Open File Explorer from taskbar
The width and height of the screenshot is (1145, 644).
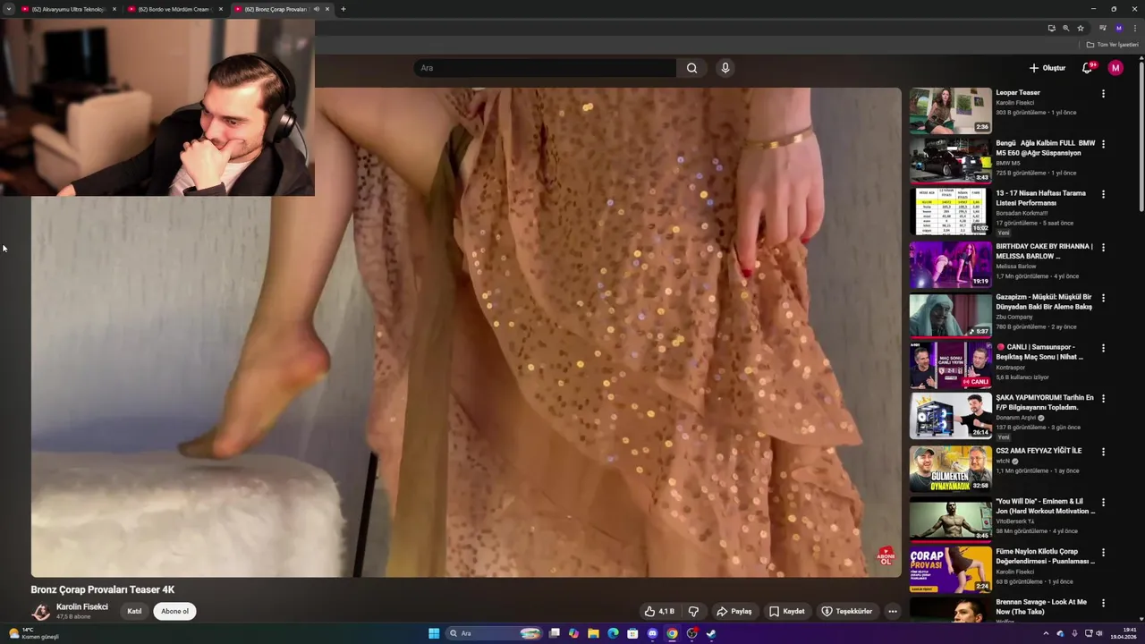pos(593,633)
